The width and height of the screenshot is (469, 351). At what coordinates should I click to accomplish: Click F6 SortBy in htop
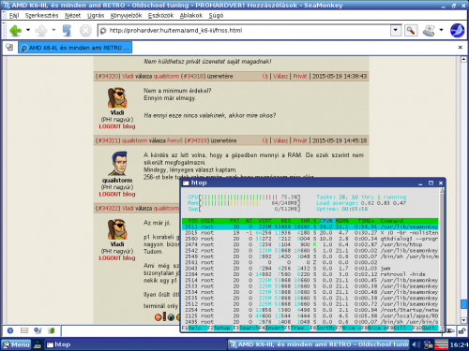tap(323, 328)
